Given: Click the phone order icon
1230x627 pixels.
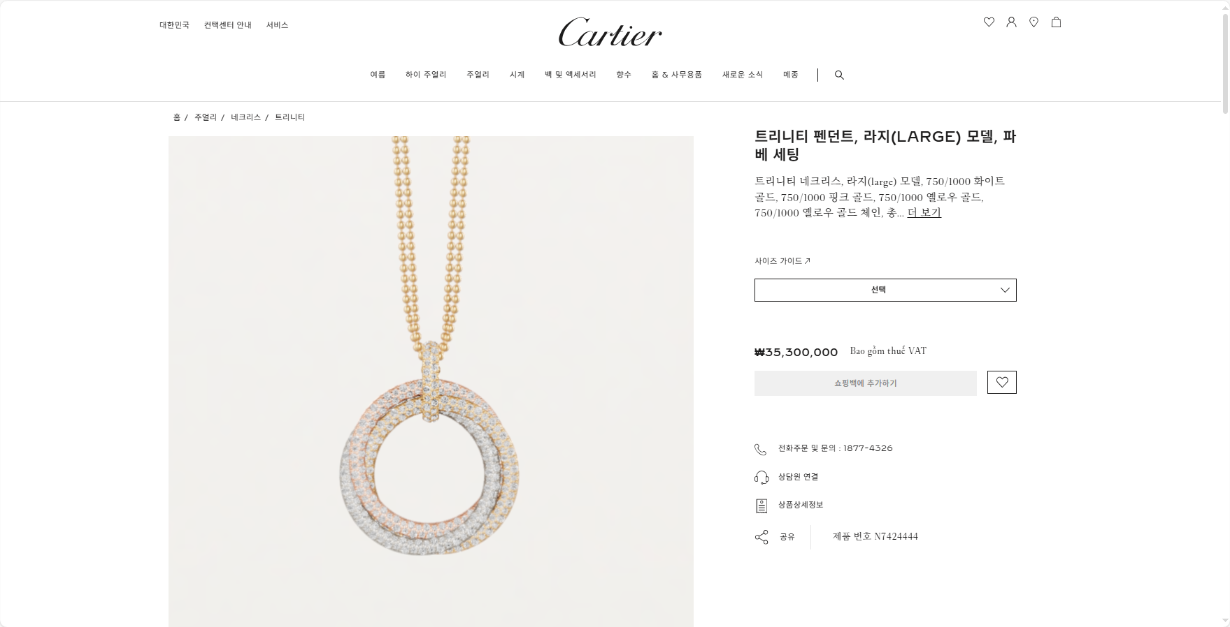Looking at the screenshot, I should pos(761,449).
